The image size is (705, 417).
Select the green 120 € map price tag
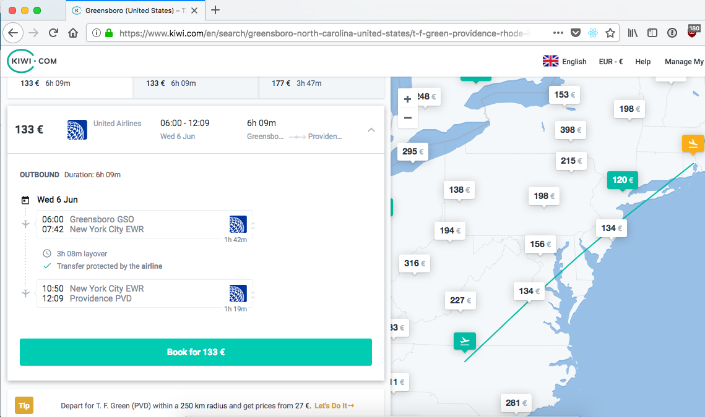[623, 180]
